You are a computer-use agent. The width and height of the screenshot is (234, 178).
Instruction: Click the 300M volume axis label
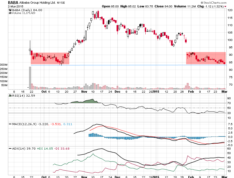click(4, 65)
